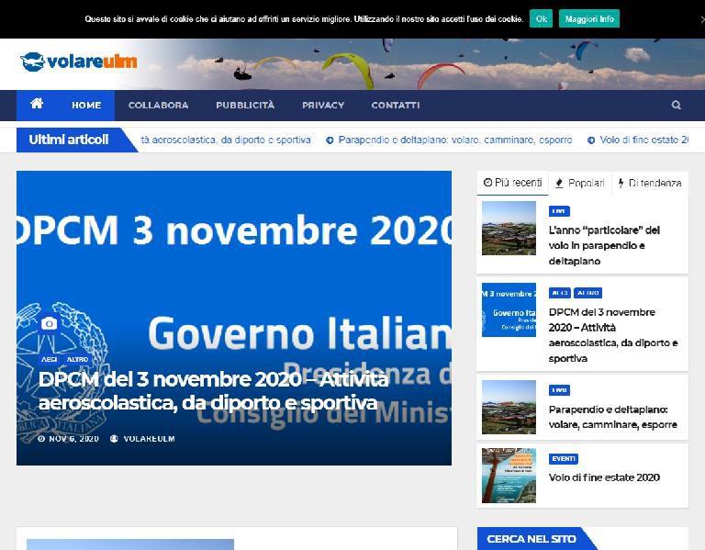Open featured headline DPCM del 3 novembre 2020
The width and height of the screenshot is (705, 550).
coord(213,391)
